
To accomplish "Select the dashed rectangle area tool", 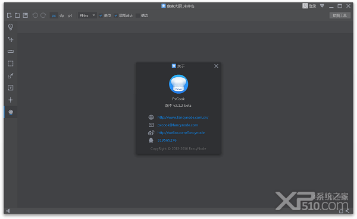I will pos(11,64).
